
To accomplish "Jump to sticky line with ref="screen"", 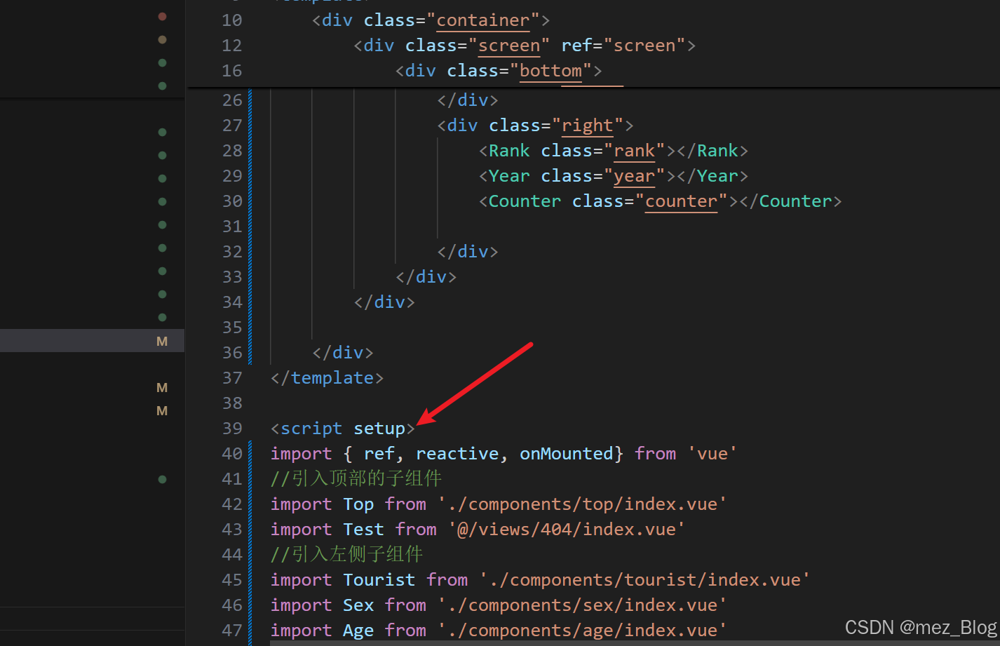I will tap(525, 46).
